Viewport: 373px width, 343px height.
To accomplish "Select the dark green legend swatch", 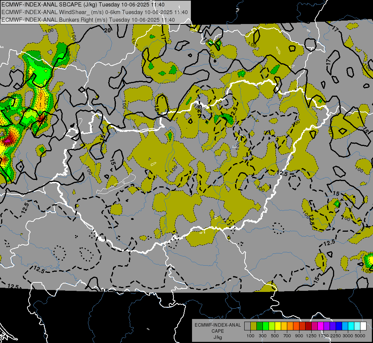I will (x=259, y=326).
